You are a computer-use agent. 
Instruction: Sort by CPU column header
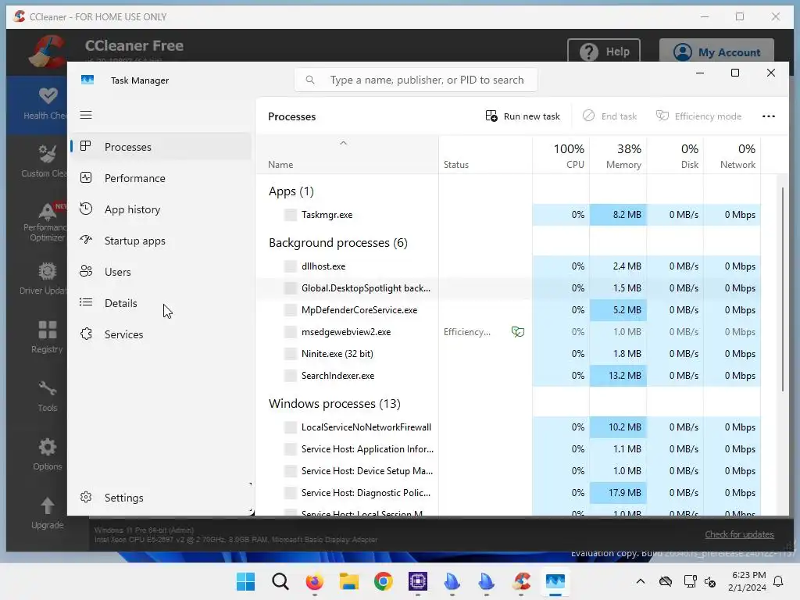(x=561, y=155)
